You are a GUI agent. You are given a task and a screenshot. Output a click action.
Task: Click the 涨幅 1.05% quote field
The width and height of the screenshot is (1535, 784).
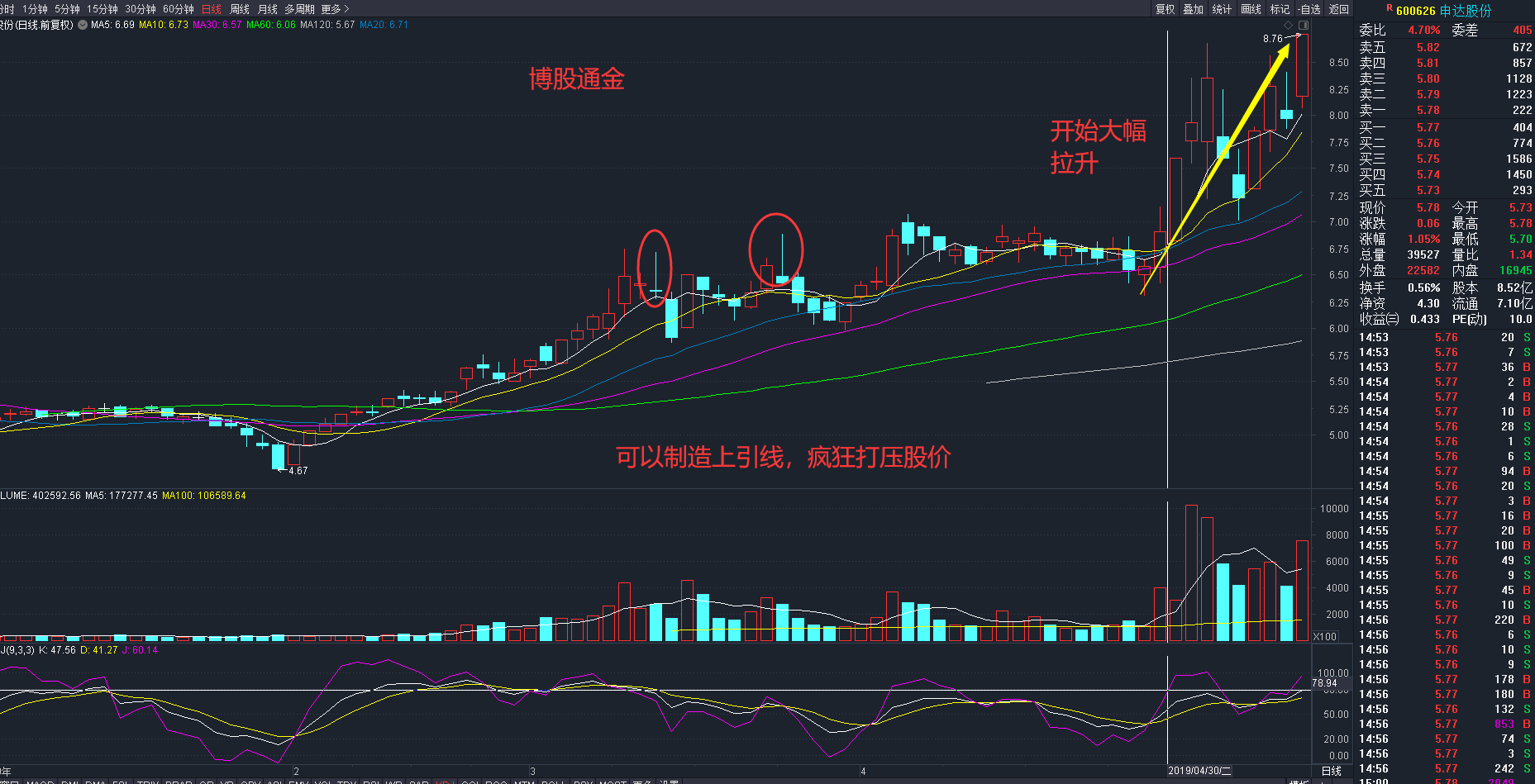click(1400, 239)
